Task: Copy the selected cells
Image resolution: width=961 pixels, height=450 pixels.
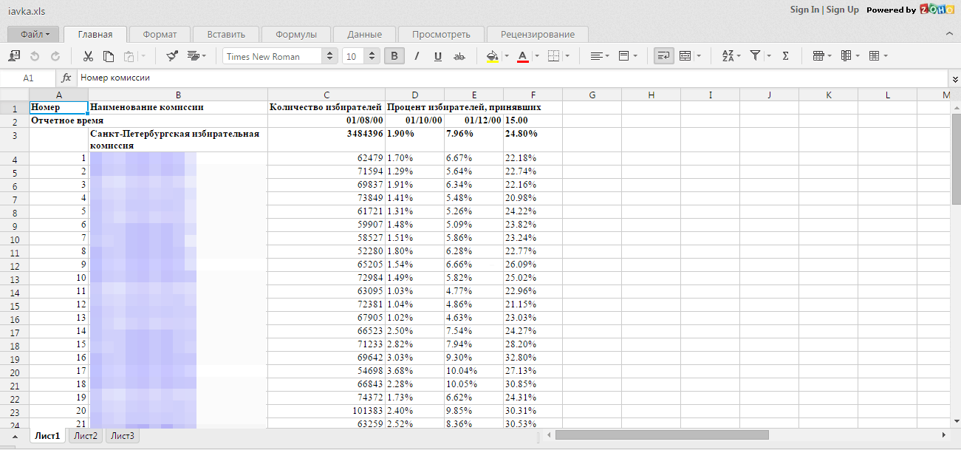Action: 109,56
